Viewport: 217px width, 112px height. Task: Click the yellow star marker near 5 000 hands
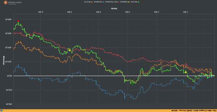click(x=69, y=50)
